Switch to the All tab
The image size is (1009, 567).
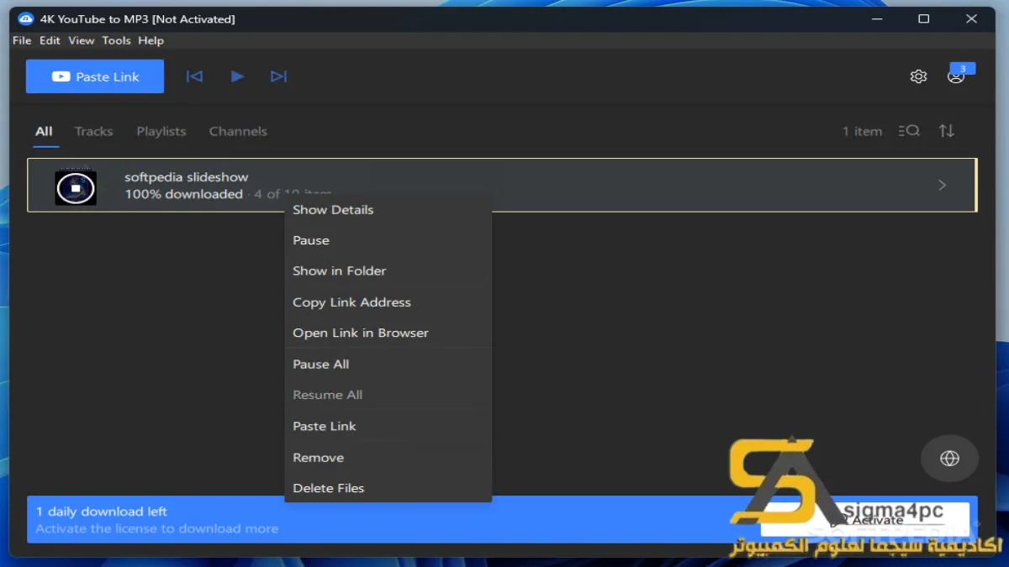coord(44,131)
